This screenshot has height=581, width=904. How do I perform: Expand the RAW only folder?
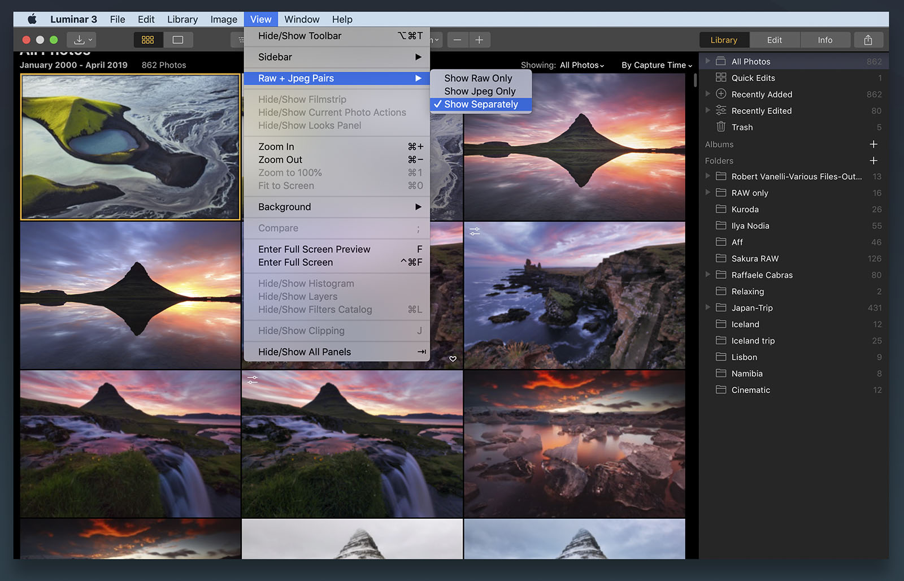707,193
